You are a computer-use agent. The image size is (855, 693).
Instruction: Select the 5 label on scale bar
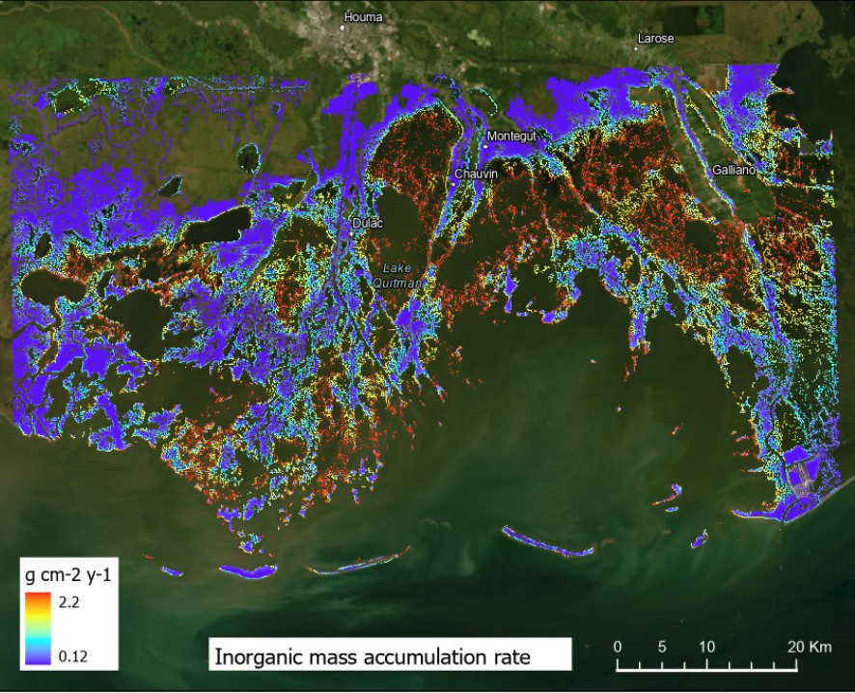click(662, 646)
